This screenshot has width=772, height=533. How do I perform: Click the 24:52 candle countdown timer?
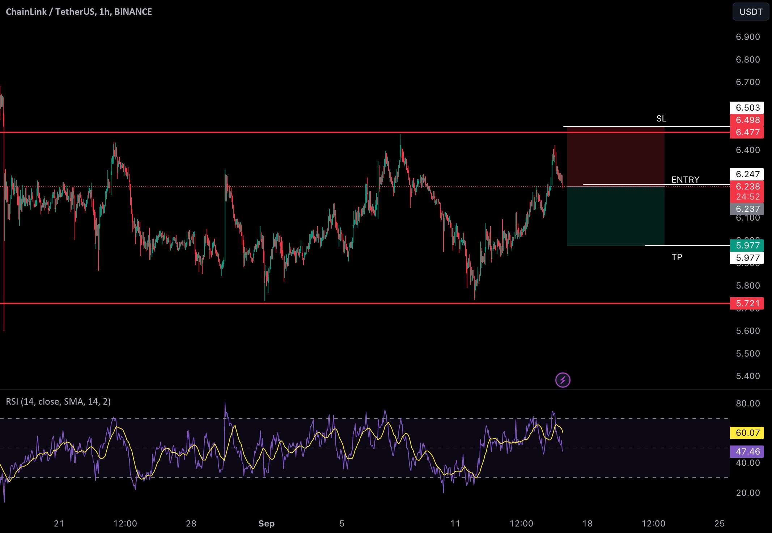(747, 197)
